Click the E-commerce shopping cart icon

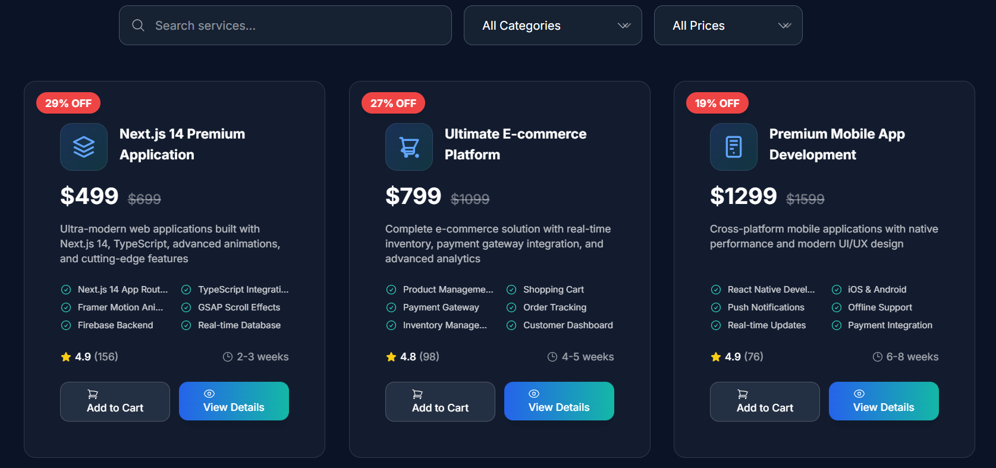409,147
